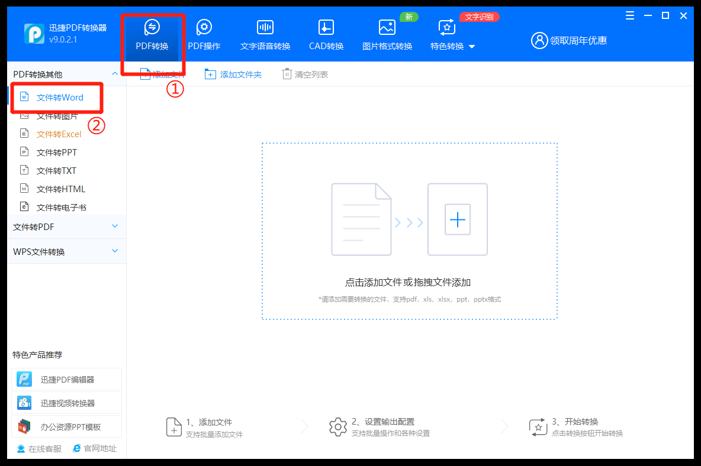Screen dimensions: 701x466
Task: Click the 添加文件夹 folder icon
Action: point(210,74)
